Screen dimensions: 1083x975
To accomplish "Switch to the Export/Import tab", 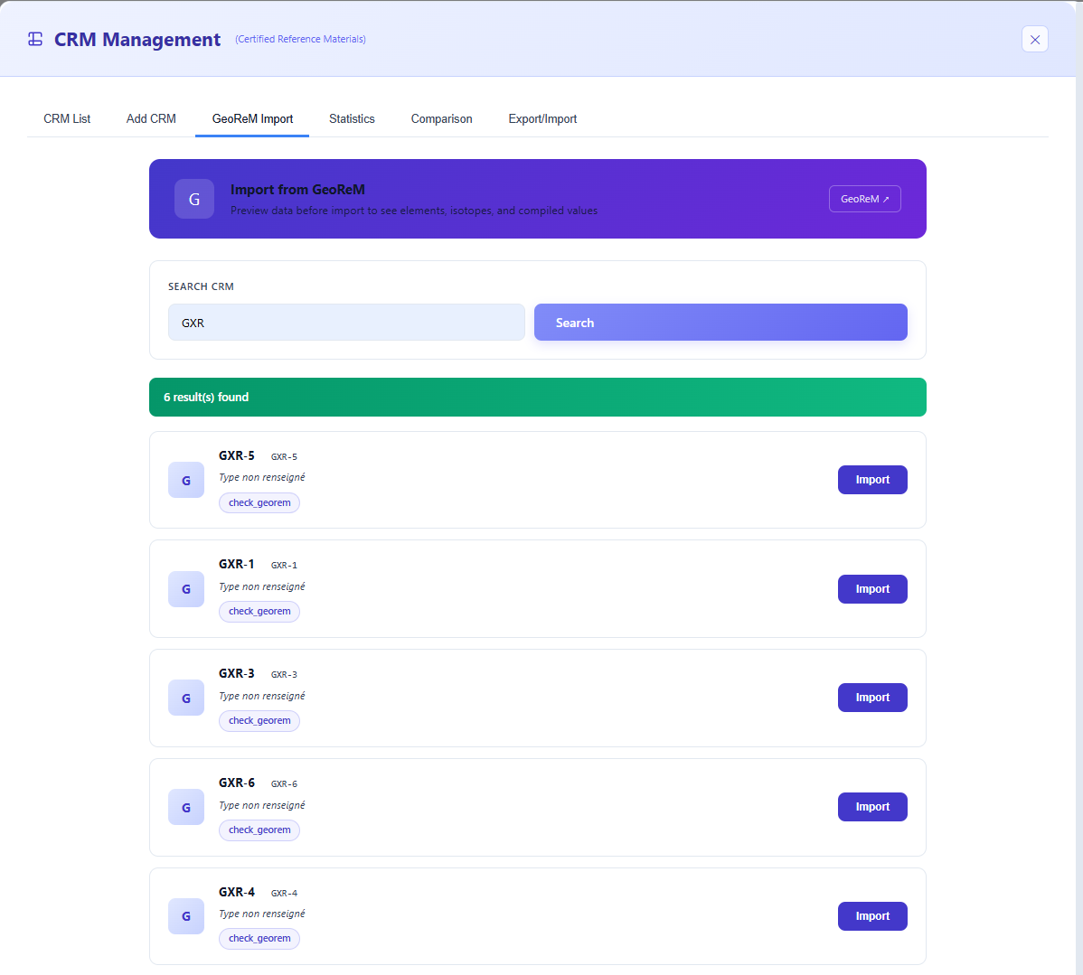I will click(542, 118).
